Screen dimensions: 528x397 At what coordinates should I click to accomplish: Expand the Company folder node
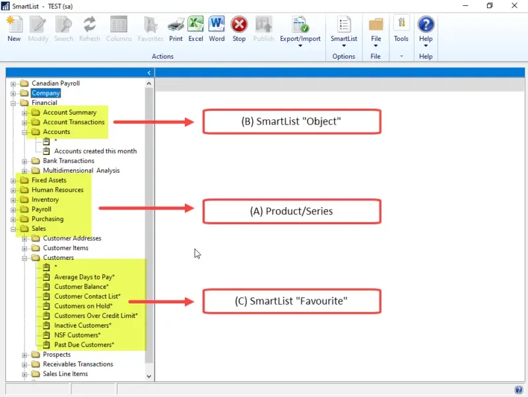(x=13, y=94)
